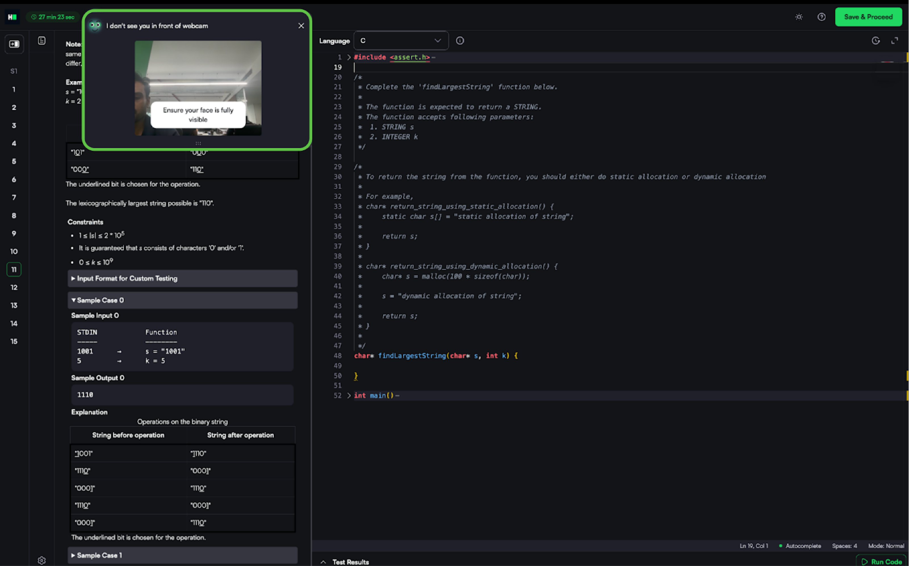Open the C language dropdown
Image resolution: width=909 pixels, height=566 pixels.
coord(401,41)
